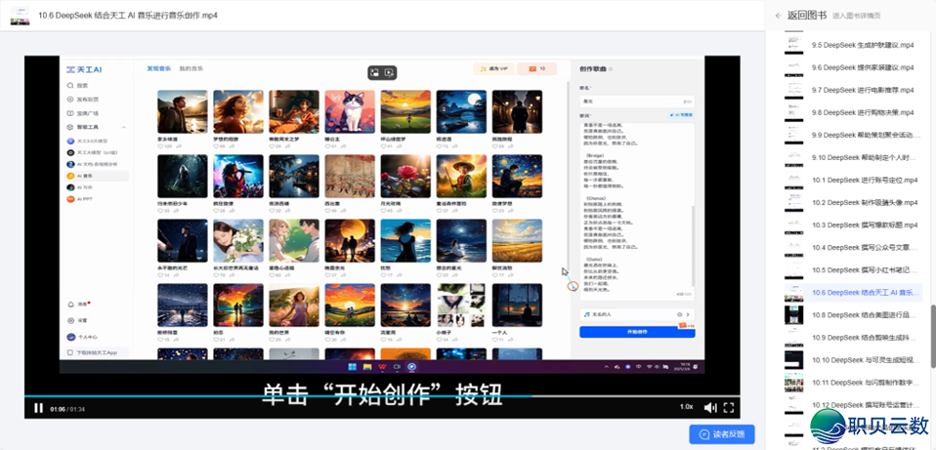This screenshot has height=450, width=936.
Task: Click the lyrics box scrollbar
Action: click(693, 246)
